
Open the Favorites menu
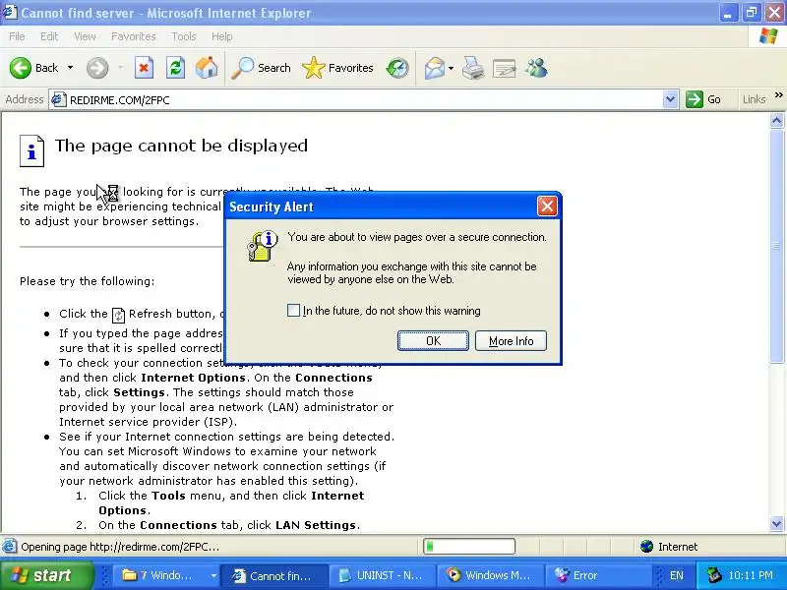(134, 36)
